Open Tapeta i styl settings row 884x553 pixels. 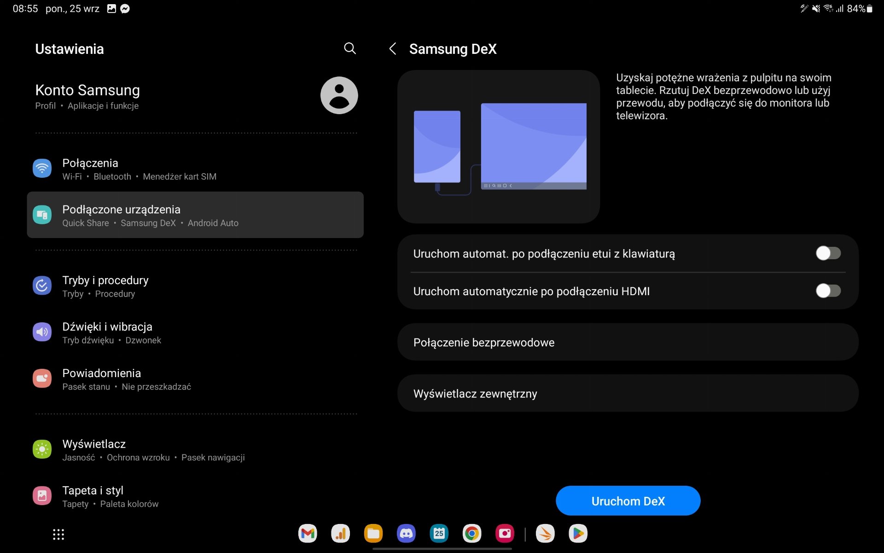coord(195,496)
